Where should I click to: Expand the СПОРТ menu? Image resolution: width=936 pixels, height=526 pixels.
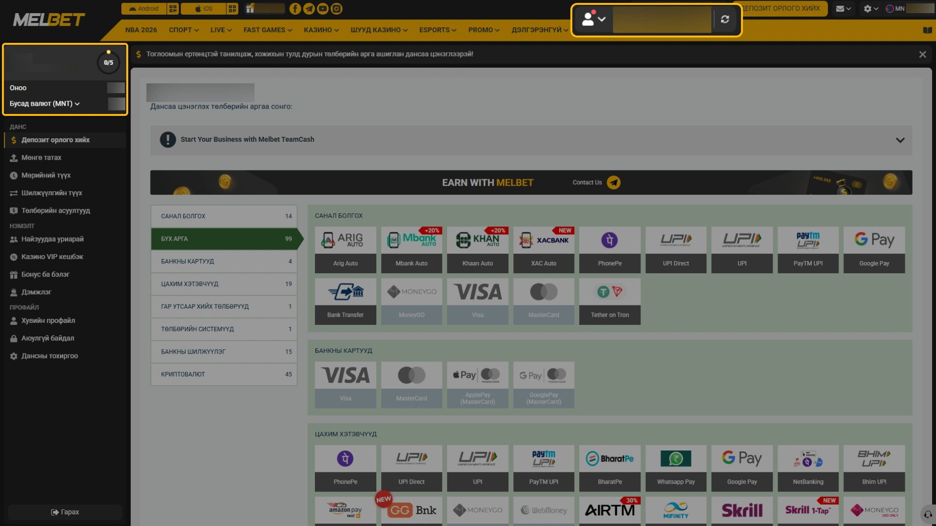pos(184,30)
